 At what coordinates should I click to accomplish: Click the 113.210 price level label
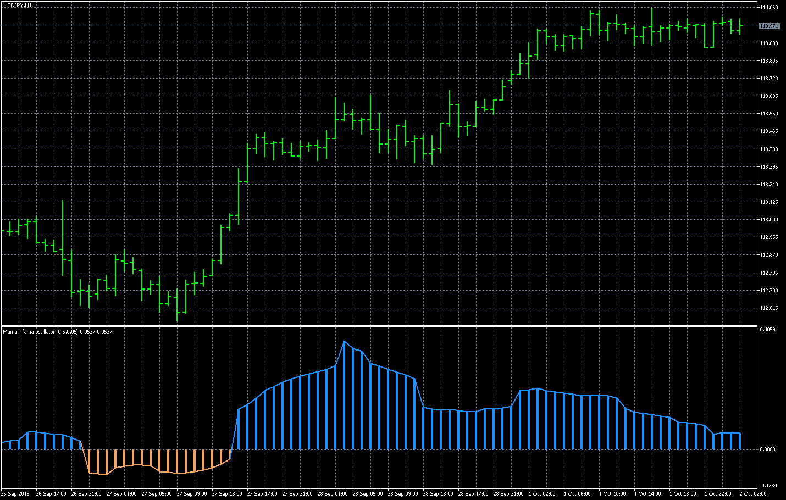pyautogui.click(x=769, y=185)
